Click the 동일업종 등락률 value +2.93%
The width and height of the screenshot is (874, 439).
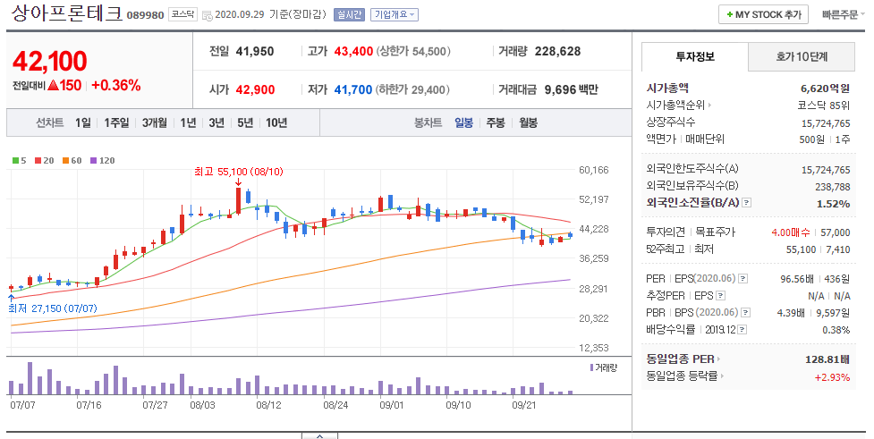coord(832,377)
